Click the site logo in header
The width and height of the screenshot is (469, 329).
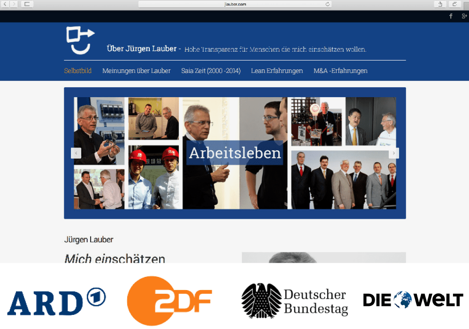click(80, 40)
